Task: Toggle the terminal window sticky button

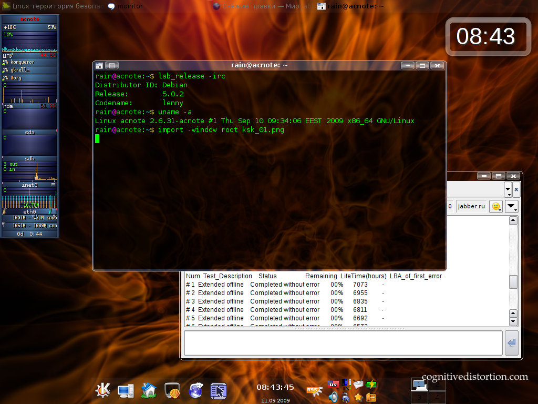Action: 112,65
